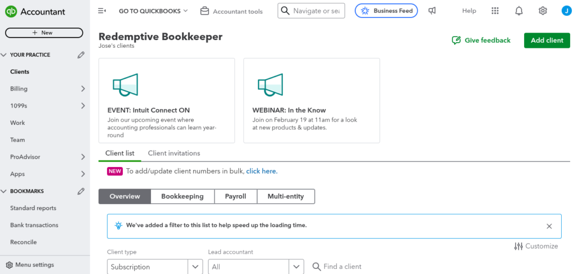Screen dimensions: 577x274
Task: Switch to the Client list tab
Action: [120, 153]
